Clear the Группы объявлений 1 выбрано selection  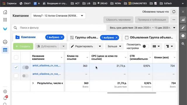coord(117,38)
